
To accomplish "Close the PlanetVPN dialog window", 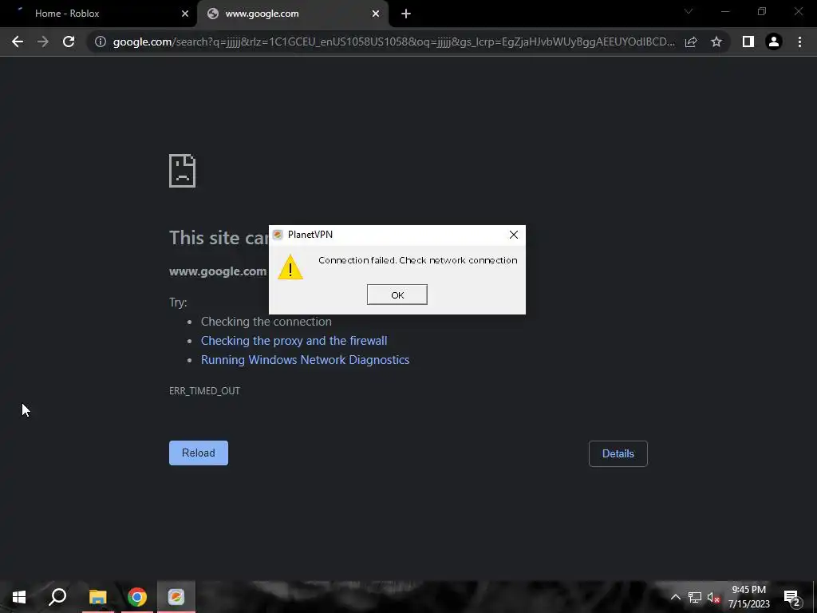I will [x=513, y=235].
